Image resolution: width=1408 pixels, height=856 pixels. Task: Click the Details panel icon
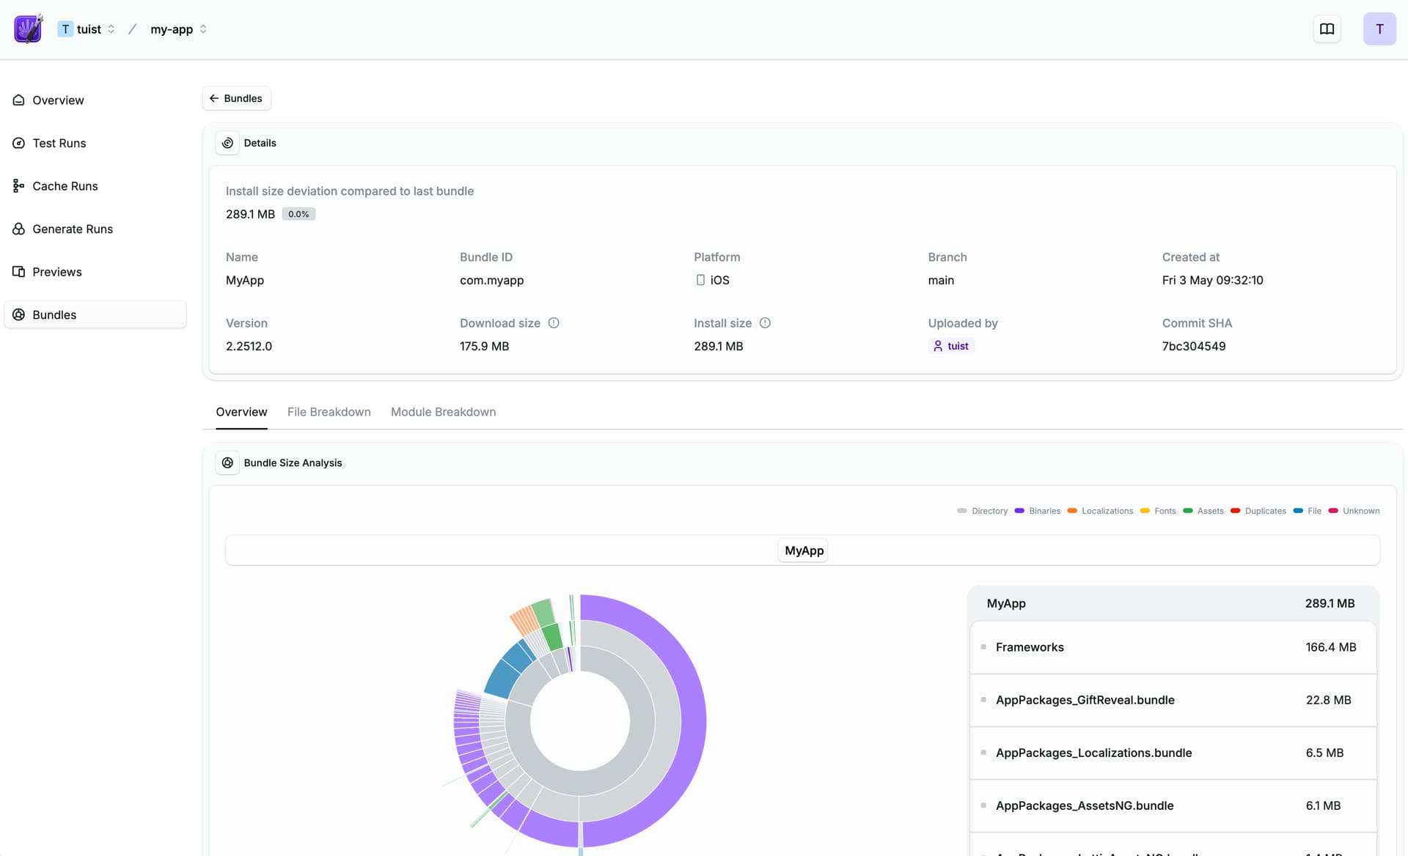click(x=227, y=143)
